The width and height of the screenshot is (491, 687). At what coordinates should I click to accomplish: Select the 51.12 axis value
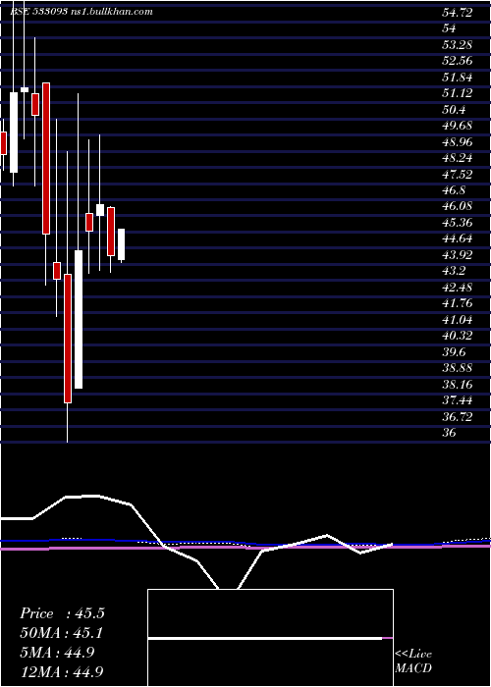click(x=458, y=93)
